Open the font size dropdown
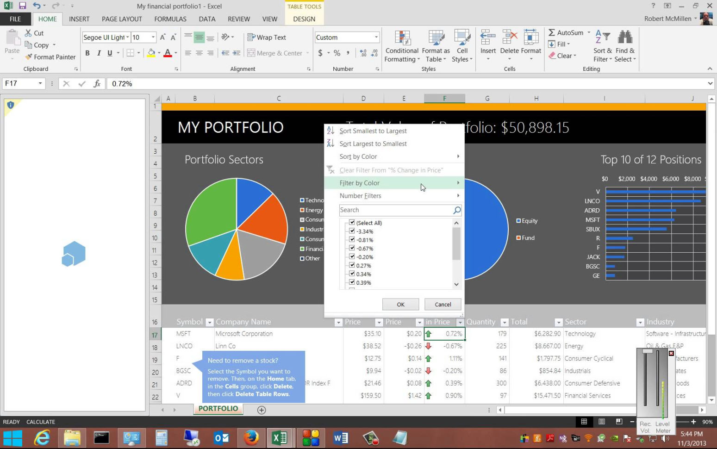The image size is (717, 449). 153,37
